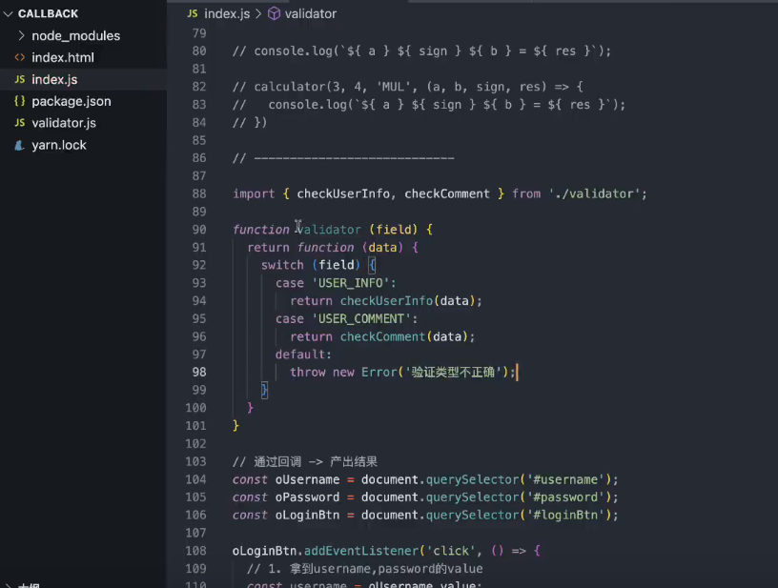Click the 'USER_INFO' case string
The width and height of the screenshot is (778, 588).
pos(350,283)
